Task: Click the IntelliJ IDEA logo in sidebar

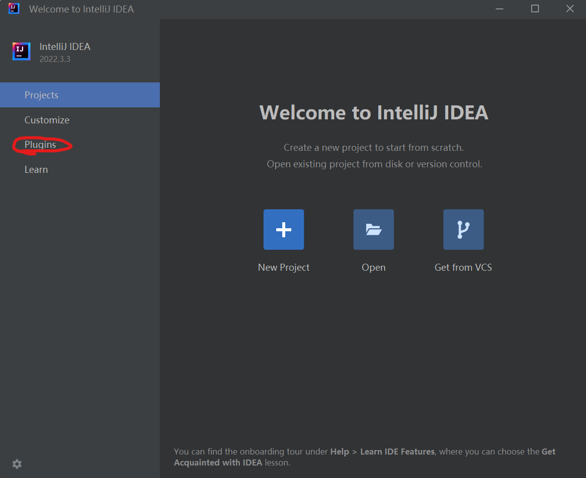Action: pyautogui.click(x=21, y=51)
